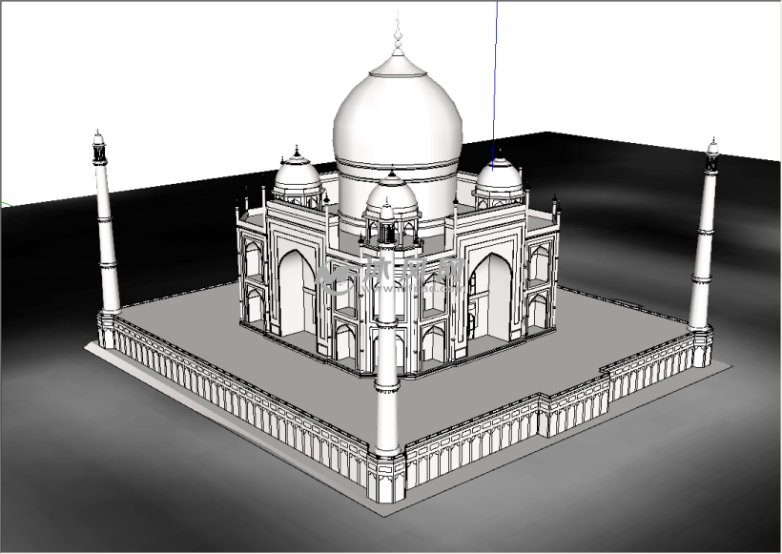Select the small dome left of main dome
The width and height of the screenshot is (782, 554).
pos(298,173)
